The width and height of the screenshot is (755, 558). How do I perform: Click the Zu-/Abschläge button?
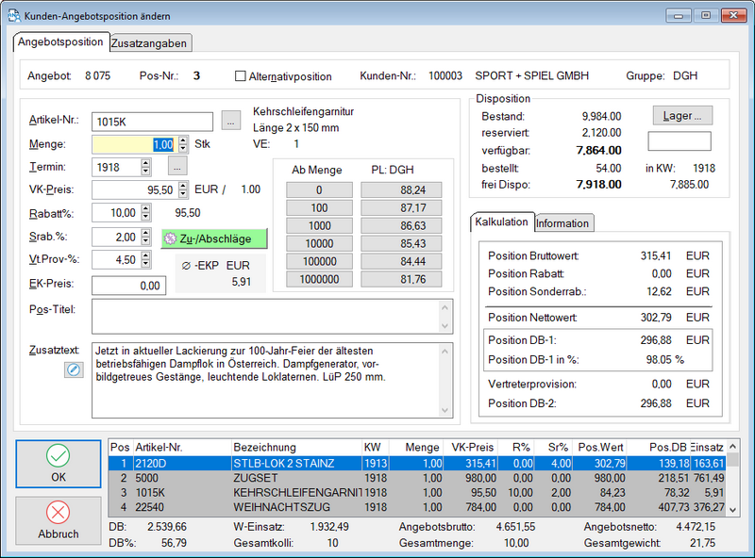[x=213, y=238]
